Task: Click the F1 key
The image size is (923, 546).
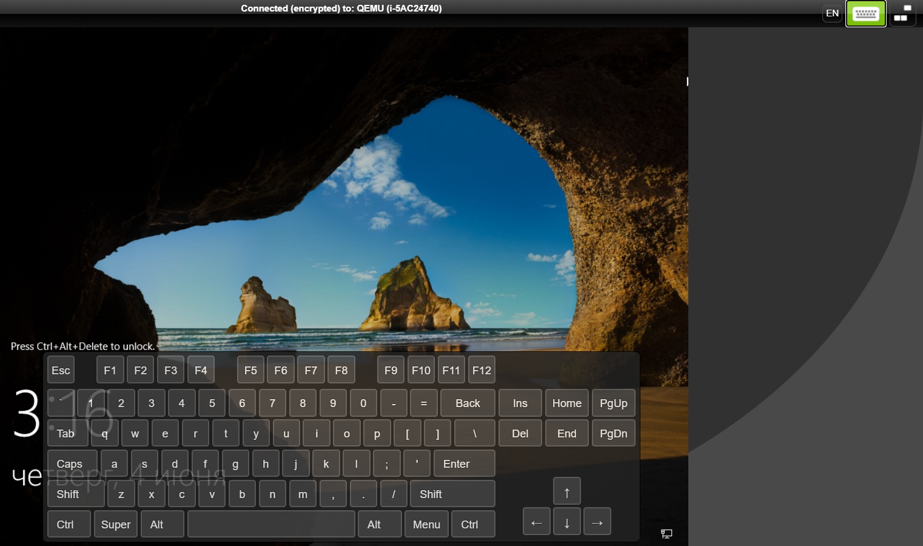Action: click(110, 370)
